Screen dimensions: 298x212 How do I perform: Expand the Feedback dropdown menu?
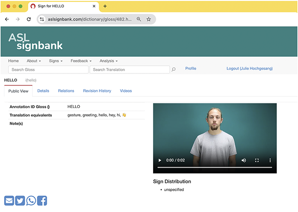[81, 61]
